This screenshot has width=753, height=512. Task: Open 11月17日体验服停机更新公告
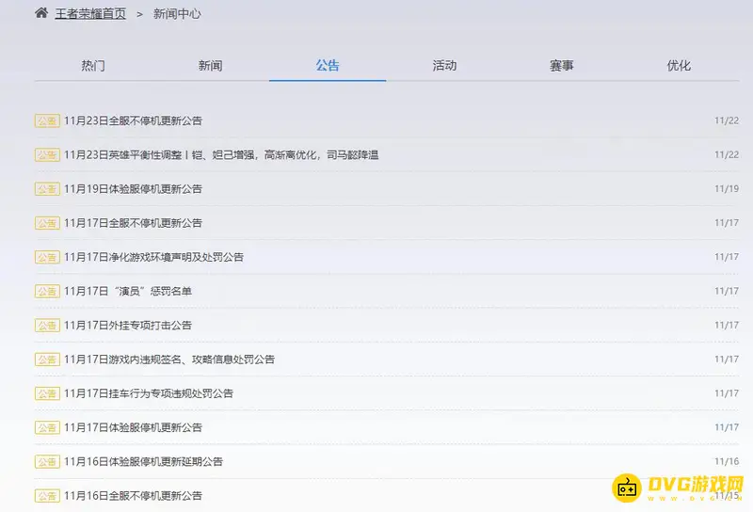pos(133,427)
